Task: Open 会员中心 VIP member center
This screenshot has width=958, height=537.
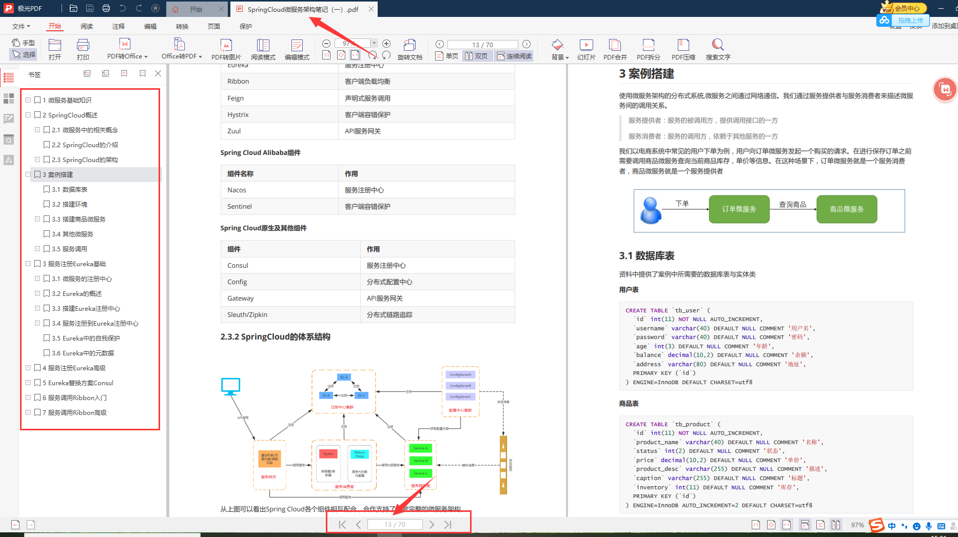Action: coord(904,8)
